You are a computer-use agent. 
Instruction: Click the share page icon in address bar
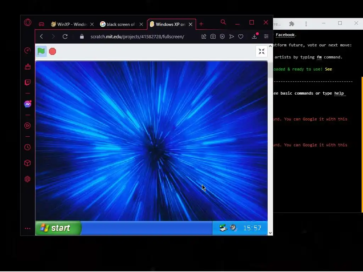pyautogui.click(x=204, y=36)
